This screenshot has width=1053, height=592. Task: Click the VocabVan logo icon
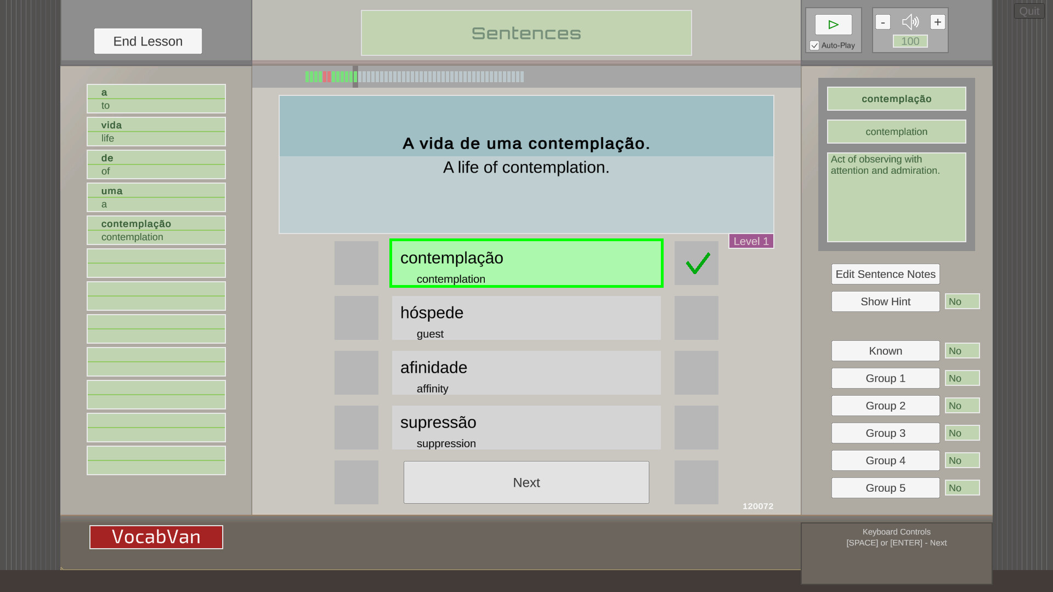(x=156, y=537)
